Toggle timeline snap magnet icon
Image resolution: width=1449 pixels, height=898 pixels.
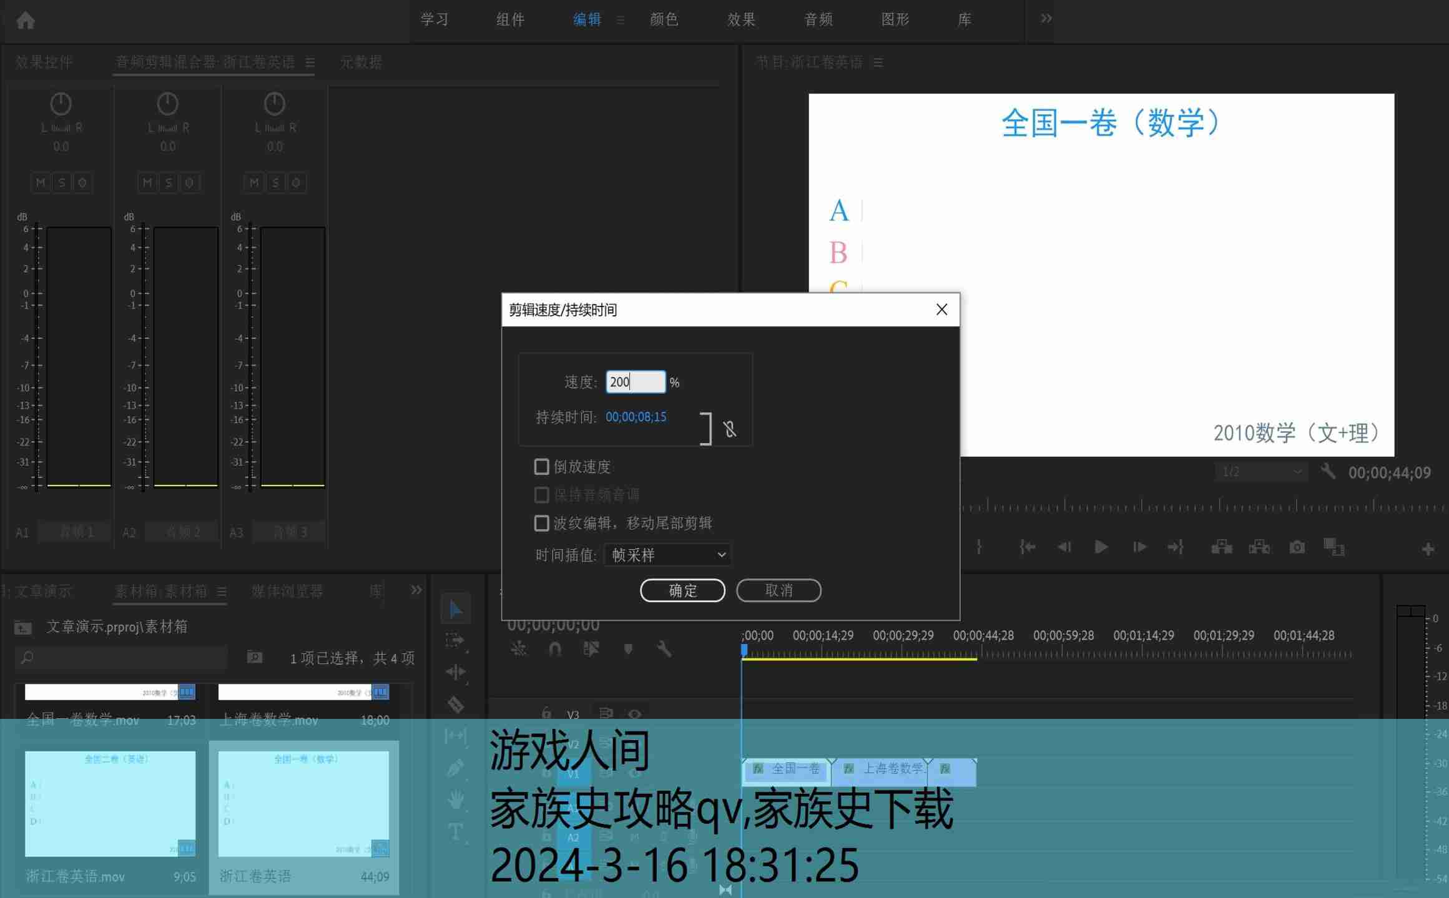(x=554, y=649)
